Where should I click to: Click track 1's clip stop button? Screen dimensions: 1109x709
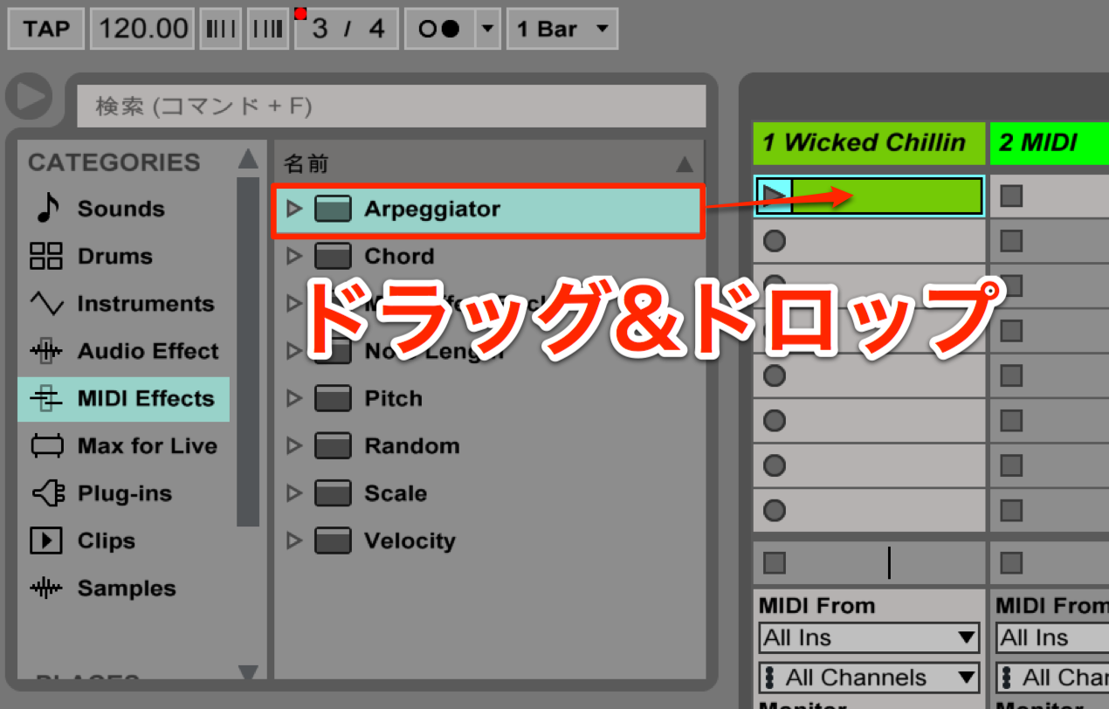click(774, 563)
